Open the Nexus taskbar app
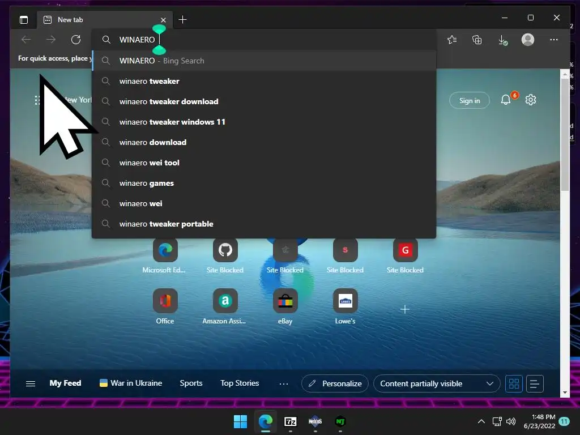The image size is (580, 435). point(315,421)
